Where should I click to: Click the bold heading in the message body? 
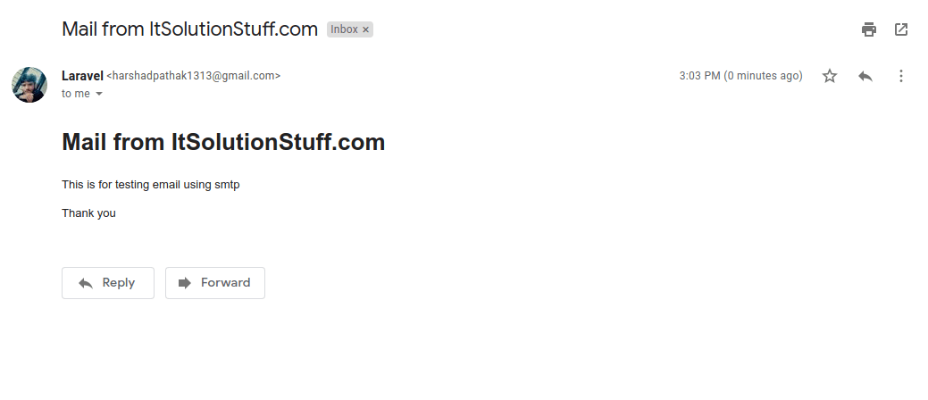coord(223,142)
